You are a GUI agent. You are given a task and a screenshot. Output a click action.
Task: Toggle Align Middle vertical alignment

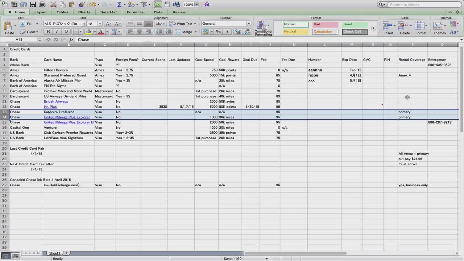(x=139, y=24)
